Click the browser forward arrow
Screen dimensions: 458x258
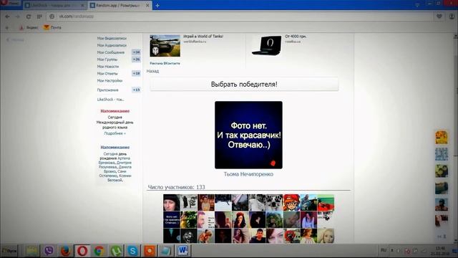(17, 16)
